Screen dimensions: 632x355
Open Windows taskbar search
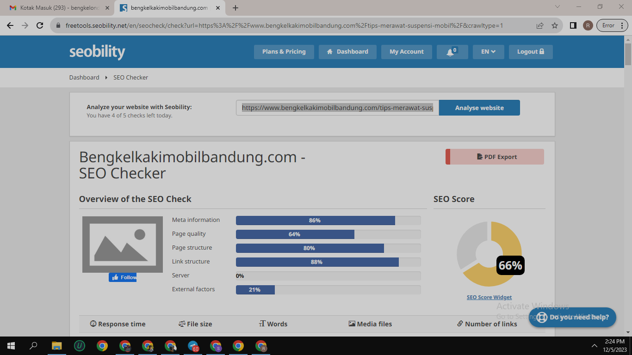[x=33, y=346]
